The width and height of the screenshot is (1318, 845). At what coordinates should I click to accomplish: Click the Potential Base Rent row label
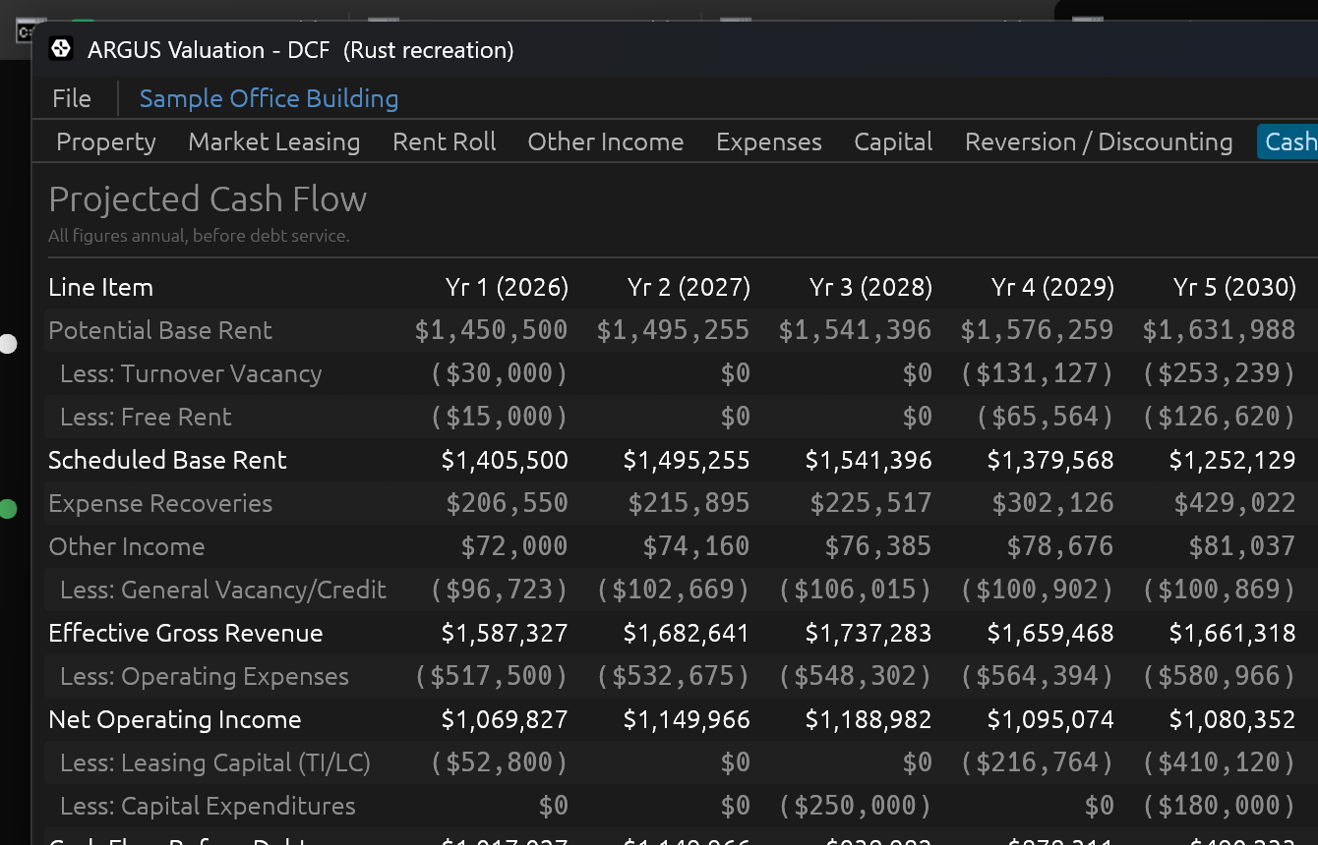160,330
